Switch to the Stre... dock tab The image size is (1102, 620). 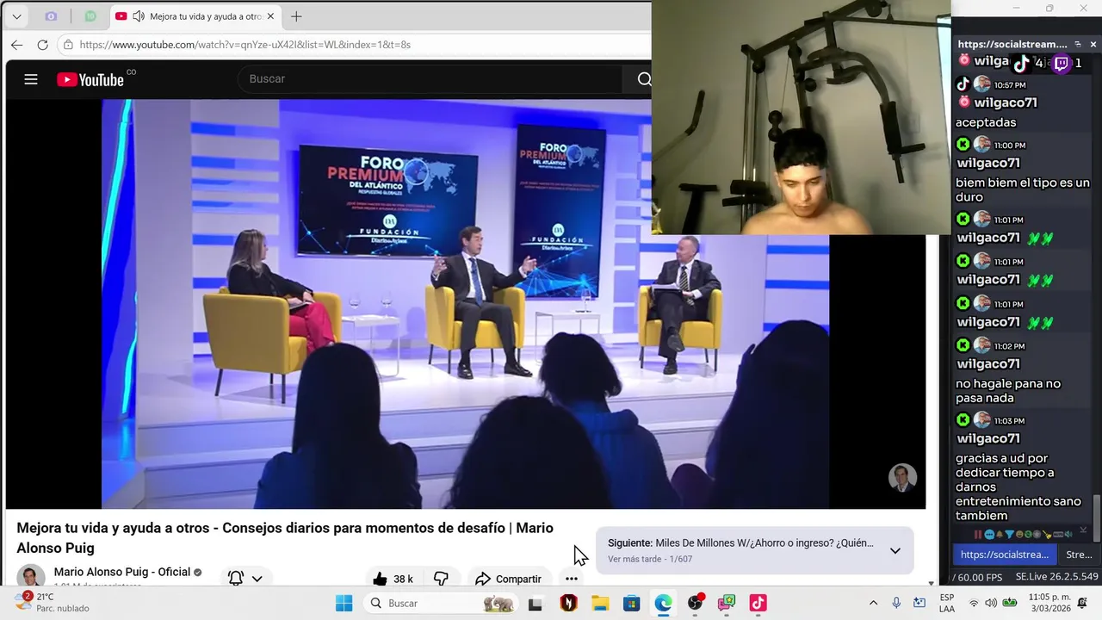pyautogui.click(x=1079, y=555)
